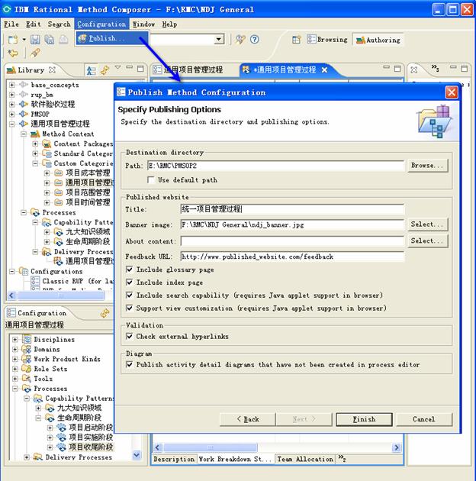Expand Content Packages node
The width and height of the screenshot is (476, 481).
[x=35, y=144]
